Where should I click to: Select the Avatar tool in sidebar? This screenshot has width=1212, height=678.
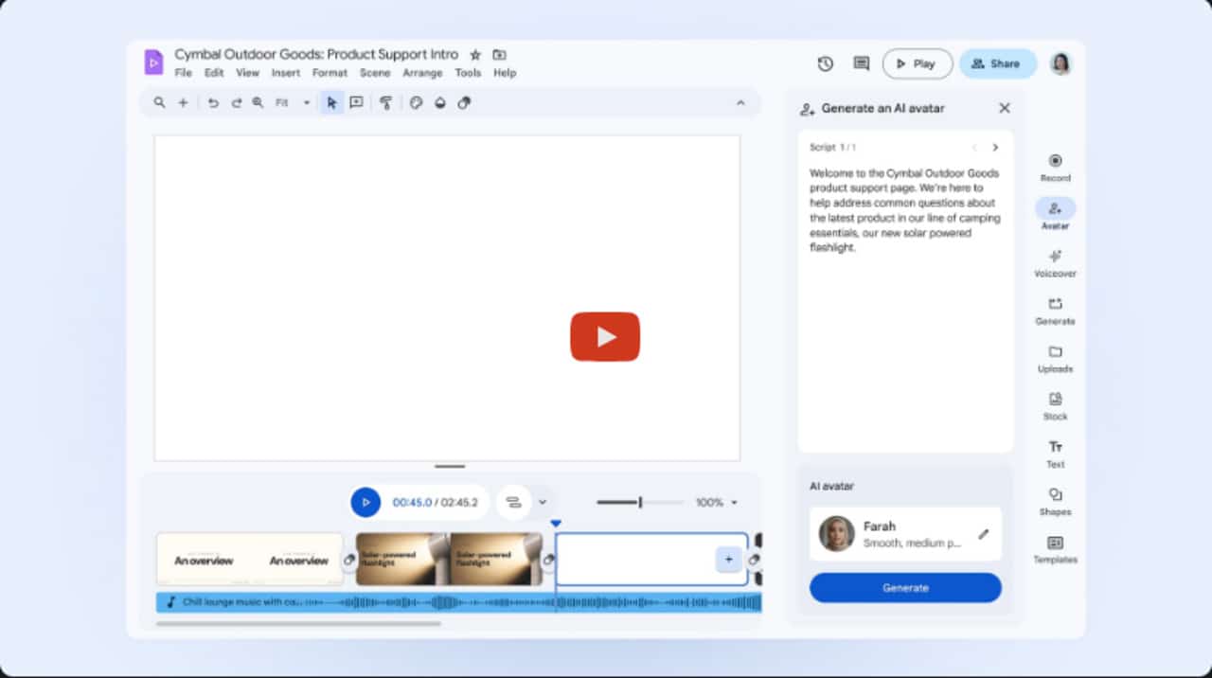tap(1056, 215)
